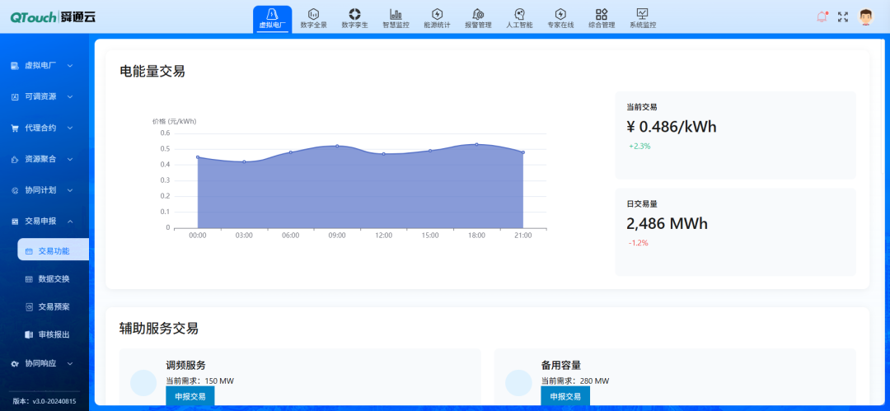Click the 调频服务 circular card icon

[143, 383]
